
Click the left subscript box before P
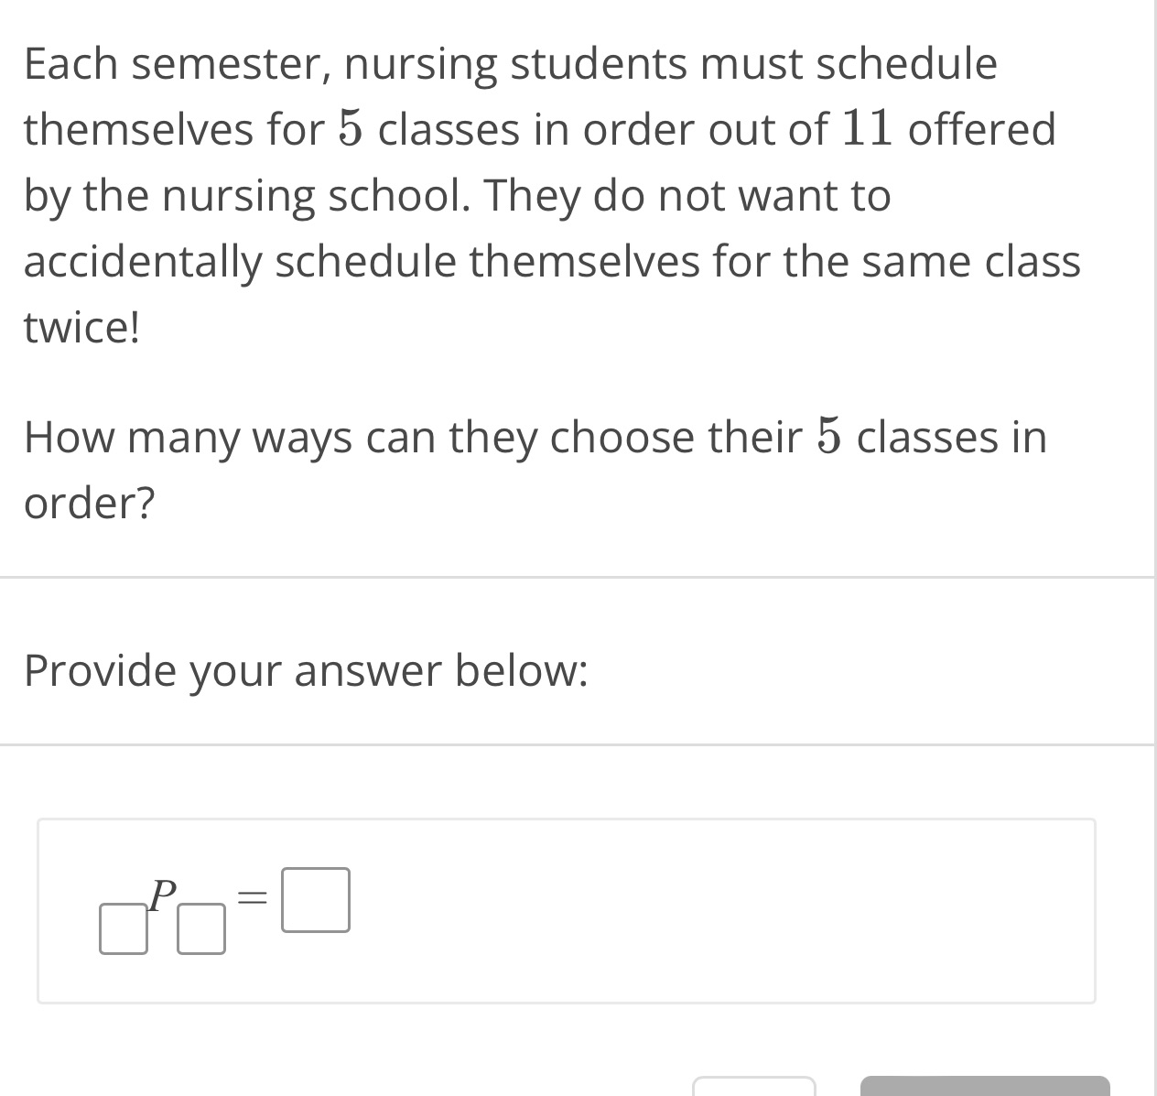(x=124, y=929)
